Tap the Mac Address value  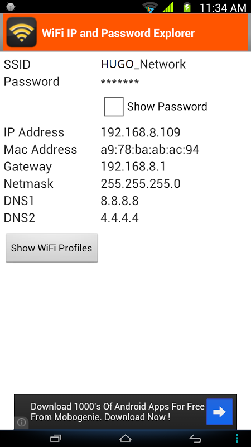pyautogui.click(x=150, y=149)
